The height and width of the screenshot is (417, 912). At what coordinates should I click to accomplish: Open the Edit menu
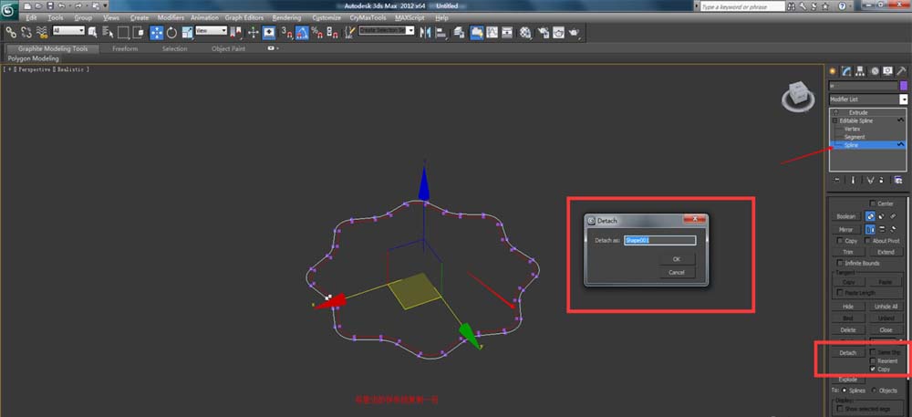click(31, 18)
